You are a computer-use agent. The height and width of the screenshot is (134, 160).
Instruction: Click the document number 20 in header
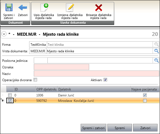[155, 34]
